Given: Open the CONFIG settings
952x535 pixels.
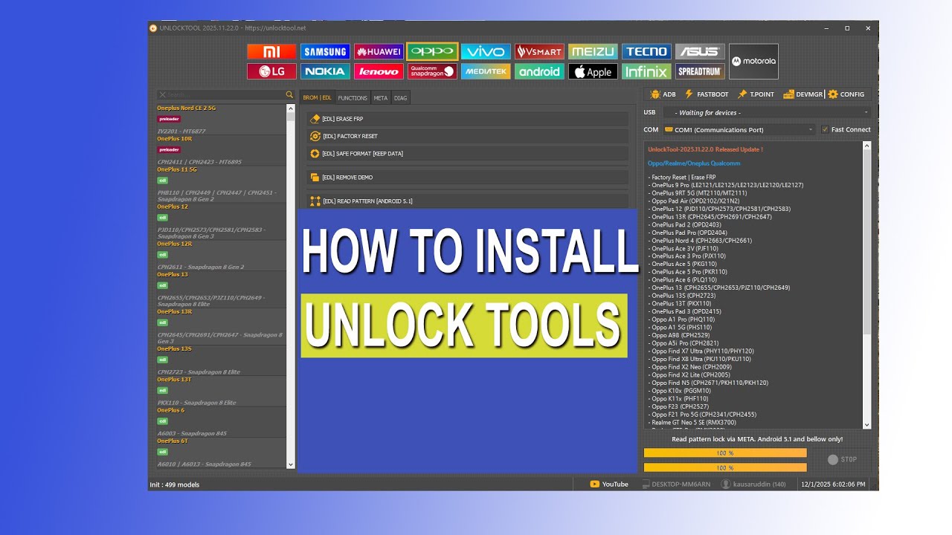Looking at the screenshot, I should tap(846, 94).
